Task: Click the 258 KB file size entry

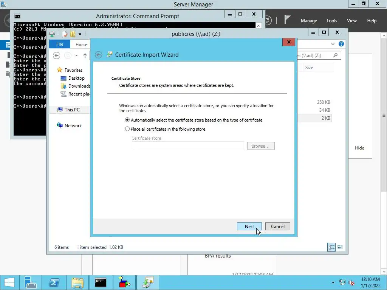Action: (x=324, y=102)
